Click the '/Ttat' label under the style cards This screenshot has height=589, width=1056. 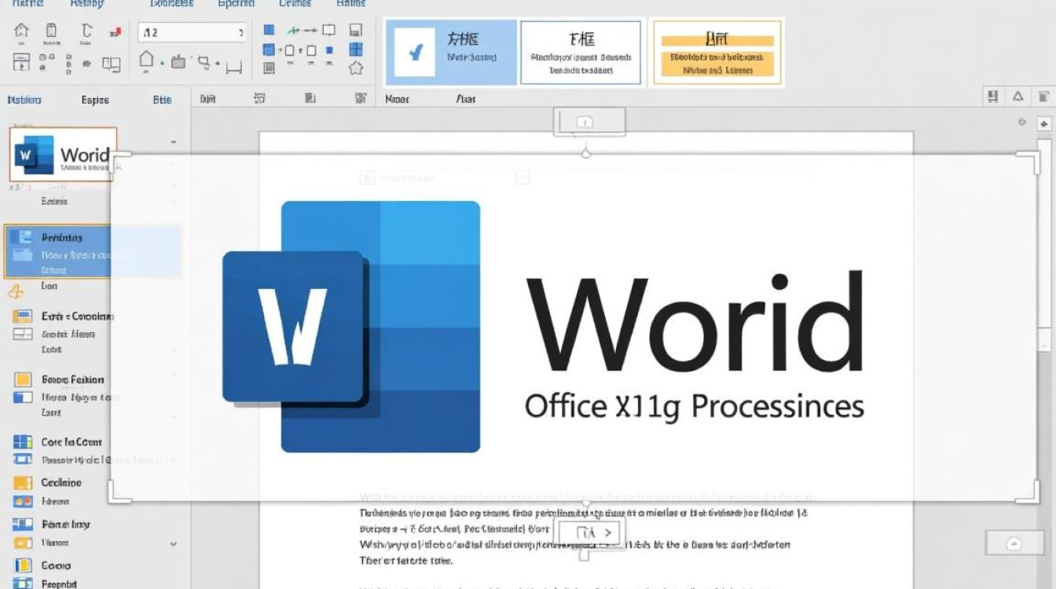point(465,100)
